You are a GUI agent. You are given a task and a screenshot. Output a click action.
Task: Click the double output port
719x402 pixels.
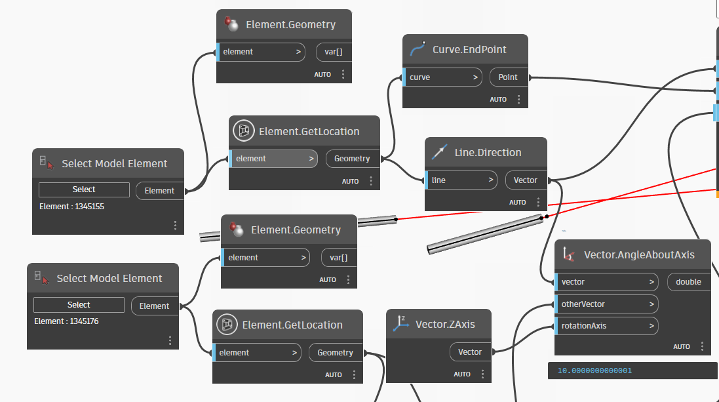pos(688,282)
